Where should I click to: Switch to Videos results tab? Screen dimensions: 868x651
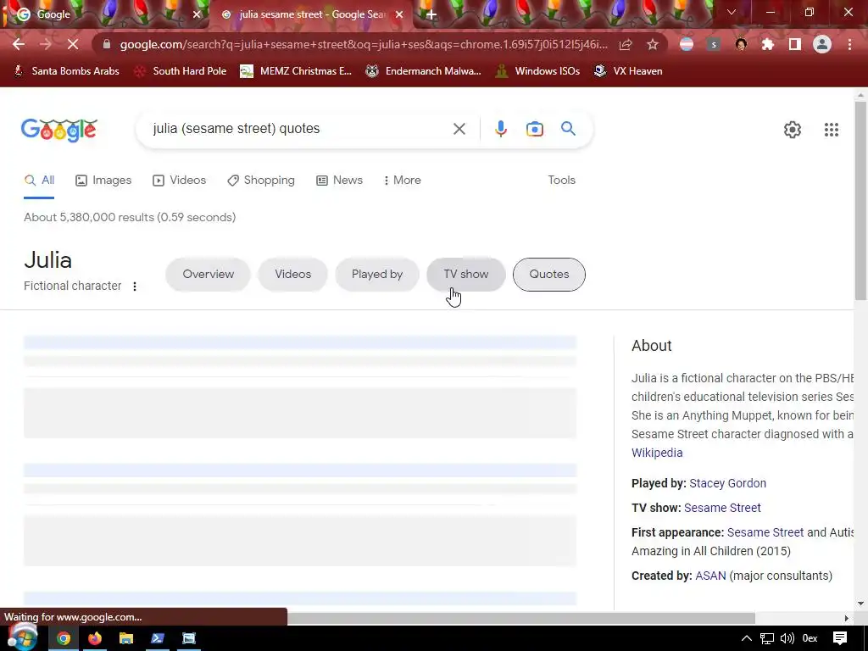tap(180, 180)
